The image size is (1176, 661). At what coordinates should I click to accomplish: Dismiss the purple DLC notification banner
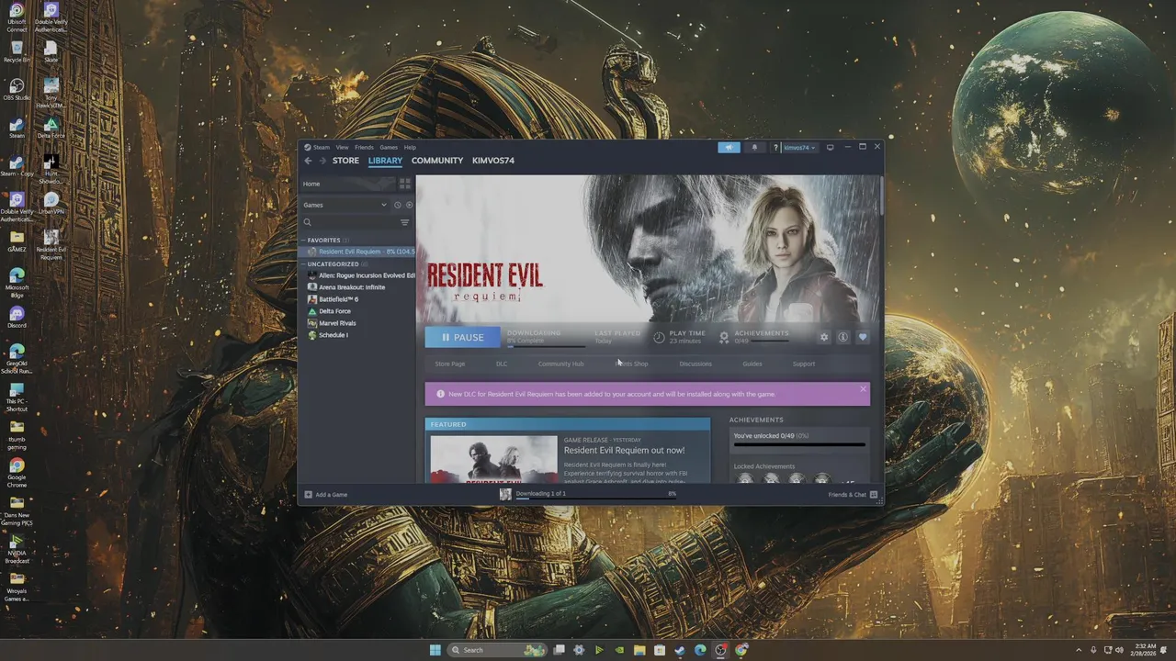pyautogui.click(x=863, y=389)
